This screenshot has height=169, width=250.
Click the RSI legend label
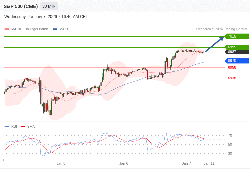pyautogui.click(x=14, y=127)
